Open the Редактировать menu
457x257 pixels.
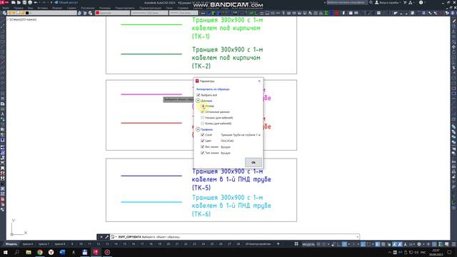tap(125, 8)
